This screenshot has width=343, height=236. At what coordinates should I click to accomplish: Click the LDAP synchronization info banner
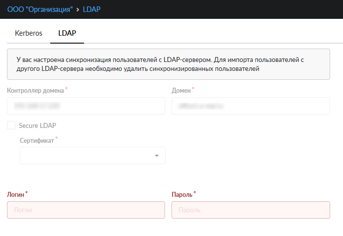[169, 64]
